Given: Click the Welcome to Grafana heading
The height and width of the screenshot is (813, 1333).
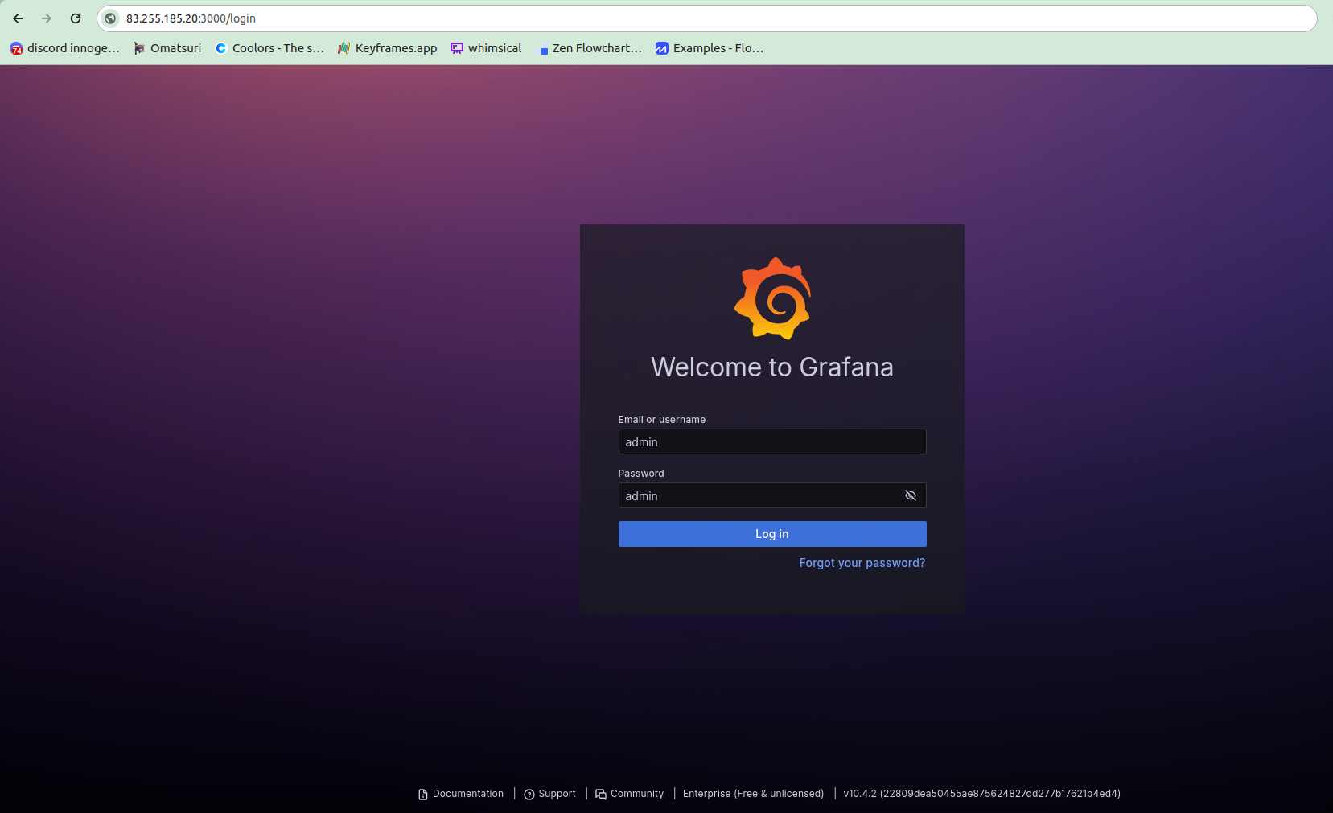Looking at the screenshot, I should pos(772,367).
